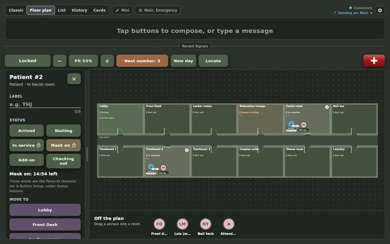Zoom in with the plus button
390x244 pixels.
107,61
